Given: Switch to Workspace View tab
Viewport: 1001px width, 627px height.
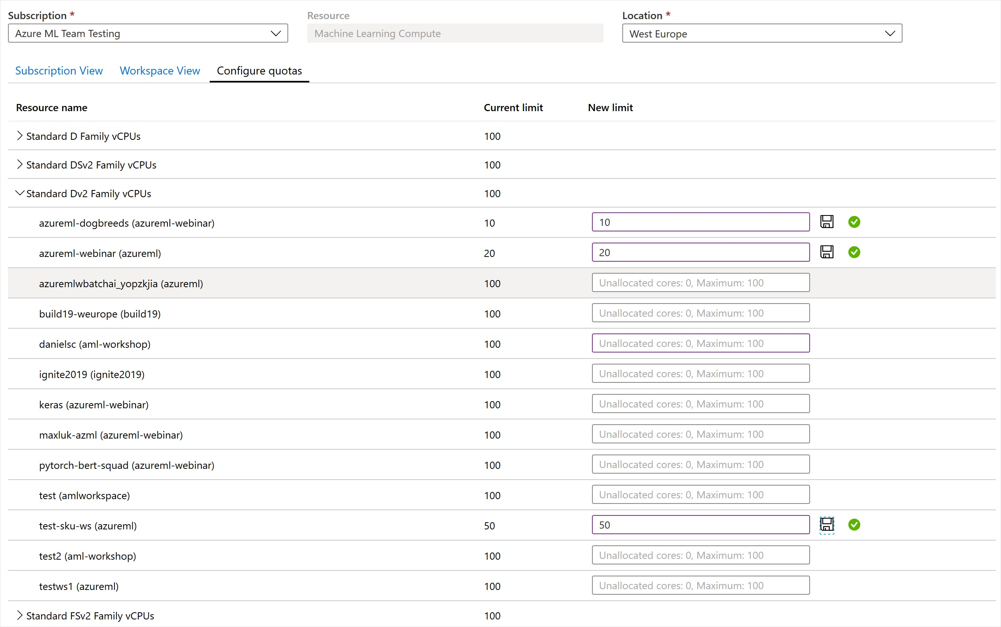Looking at the screenshot, I should coord(160,71).
